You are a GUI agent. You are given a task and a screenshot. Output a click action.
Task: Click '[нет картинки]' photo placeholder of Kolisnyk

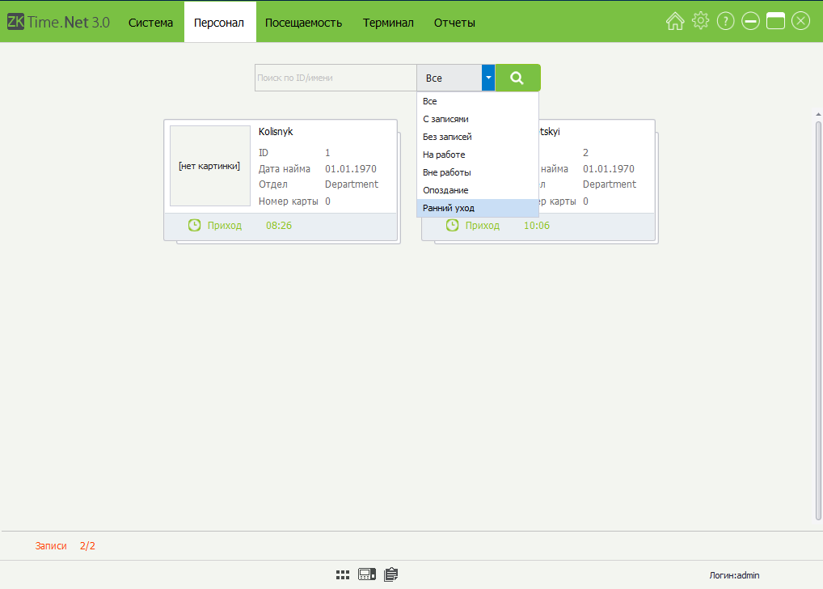pyautogui.click(x=210, y=166)
